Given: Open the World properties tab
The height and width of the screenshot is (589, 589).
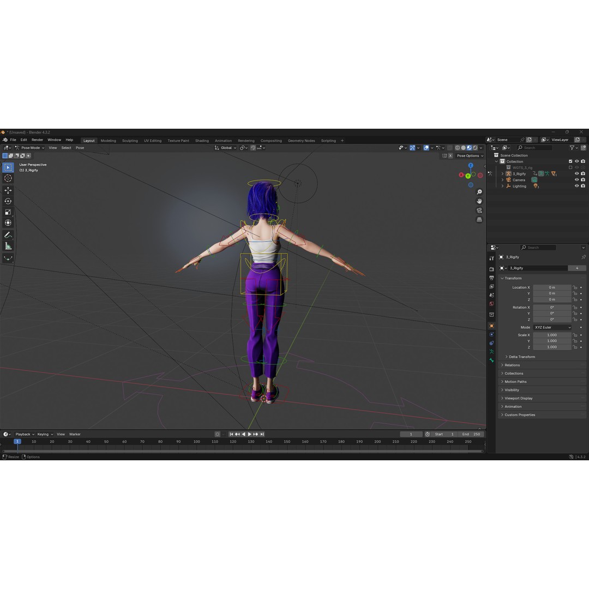Looking at the screenshot, I should pos(491,304).
